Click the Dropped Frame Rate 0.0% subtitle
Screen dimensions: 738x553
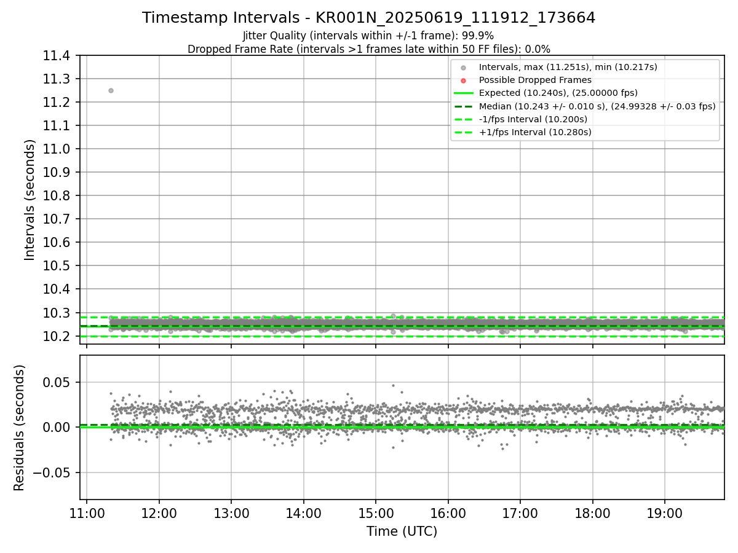(368, 49)
